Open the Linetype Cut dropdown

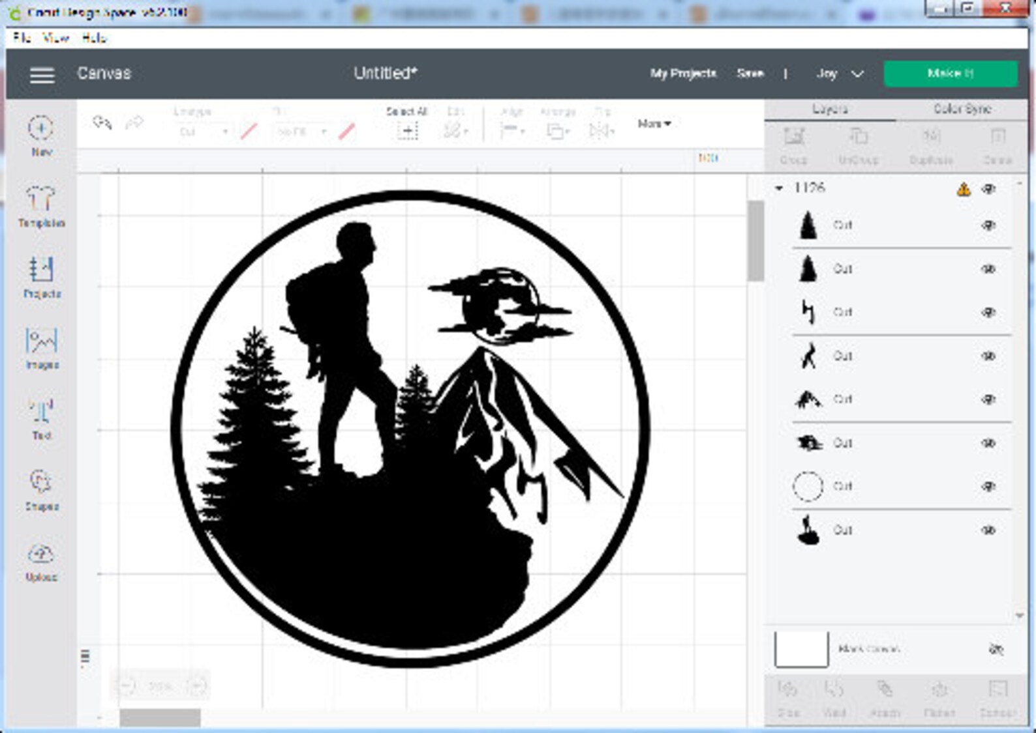pyautogui.click(x=203, y=132)
